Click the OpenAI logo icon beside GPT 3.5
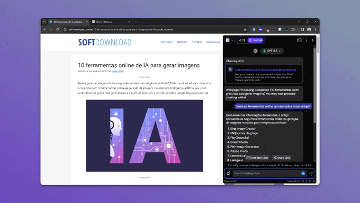This screenshot has height=203, width=360. pyautogui.click(x=255, y=51)
